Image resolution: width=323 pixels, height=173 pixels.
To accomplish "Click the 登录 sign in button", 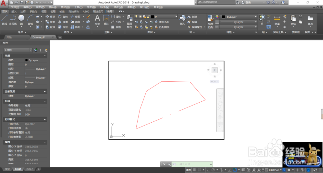I will pos(246,2).
